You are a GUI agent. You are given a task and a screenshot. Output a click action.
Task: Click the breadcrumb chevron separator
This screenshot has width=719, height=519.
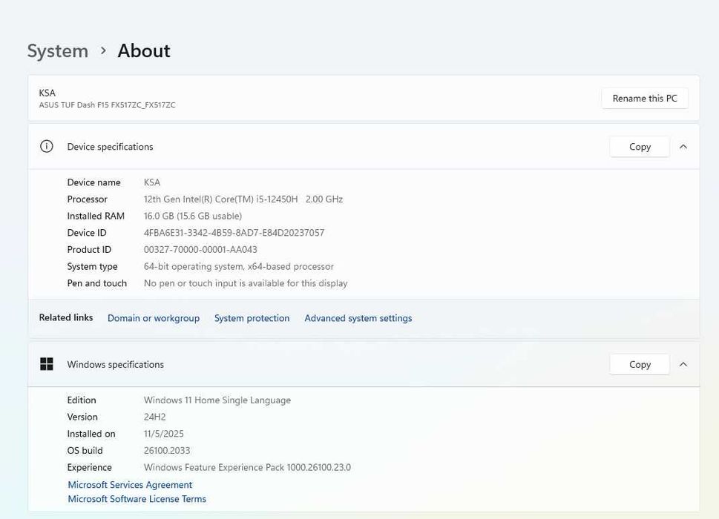(x=103, y=50)
